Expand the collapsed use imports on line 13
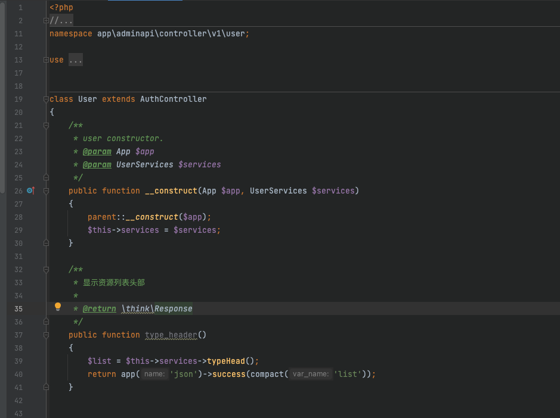Screen dimensions: 560x418 46,60
